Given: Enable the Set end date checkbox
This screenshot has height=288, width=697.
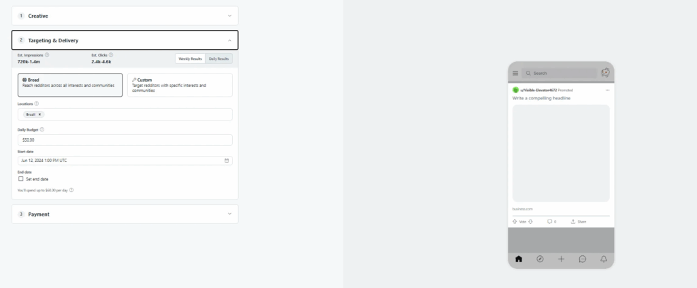Looking at the screenshot, I should coord(21,179).
